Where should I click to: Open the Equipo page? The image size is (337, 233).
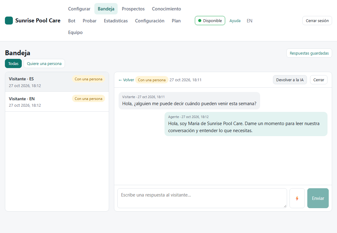[x=75, y=32]
